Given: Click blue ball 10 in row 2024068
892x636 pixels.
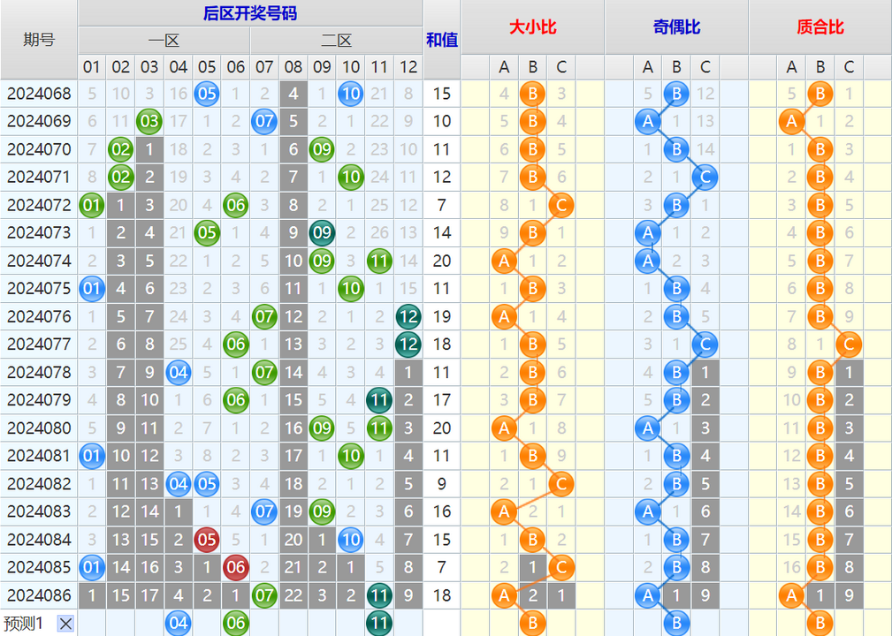Looking at the screenshot, I should [x=350, y=94].
